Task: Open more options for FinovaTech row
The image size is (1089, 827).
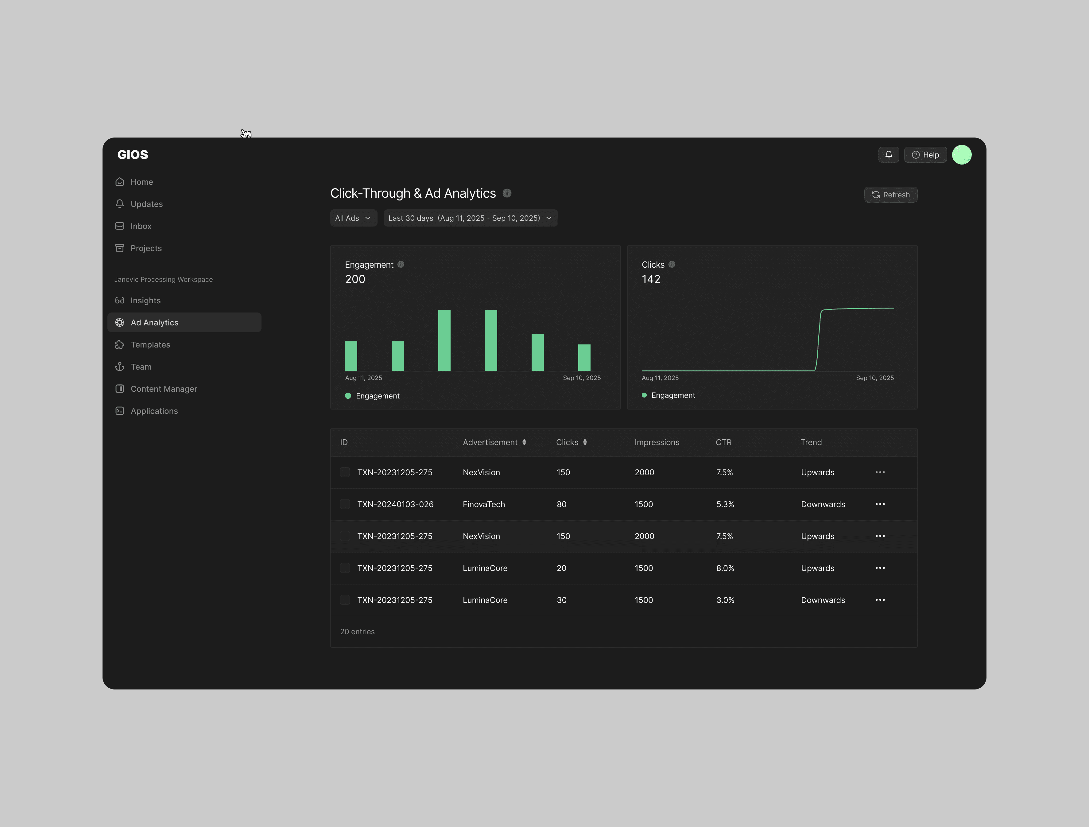Action: [x=880, y=504]
